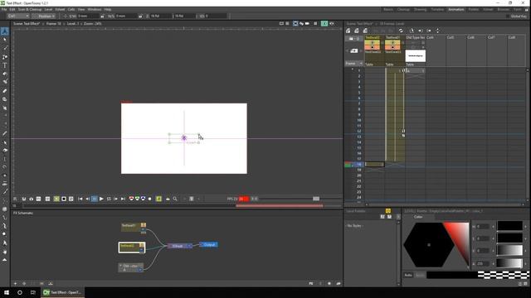Toggle preview visibility of TextSeal01 column

(x=392, y=42)
